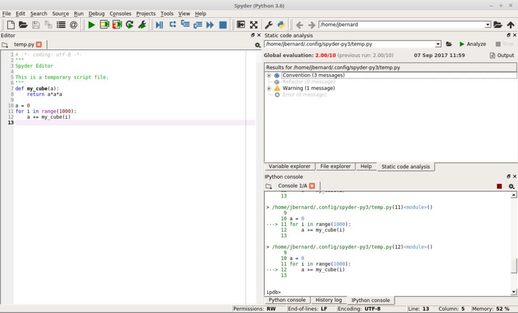Open the working directory path dropdown
Viewport: 518px width, 313px height.
488,25
